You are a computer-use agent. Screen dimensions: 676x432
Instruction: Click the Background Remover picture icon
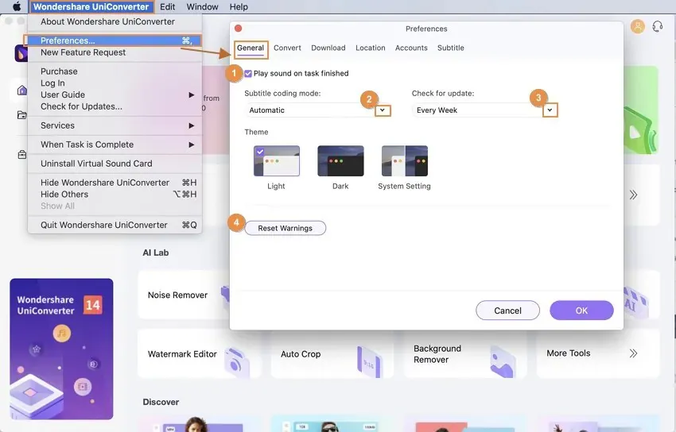(503, 362)
